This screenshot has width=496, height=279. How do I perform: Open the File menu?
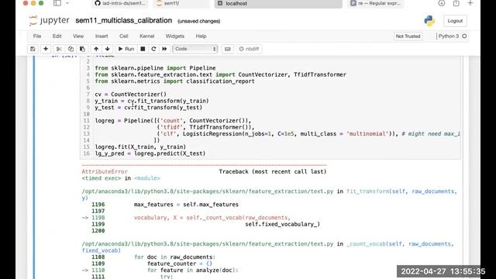tap(37, 36)
